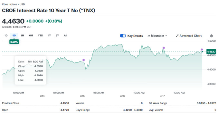
Task: Click the 7/16 date label on x-axis
Action: (x=122, y=96)
